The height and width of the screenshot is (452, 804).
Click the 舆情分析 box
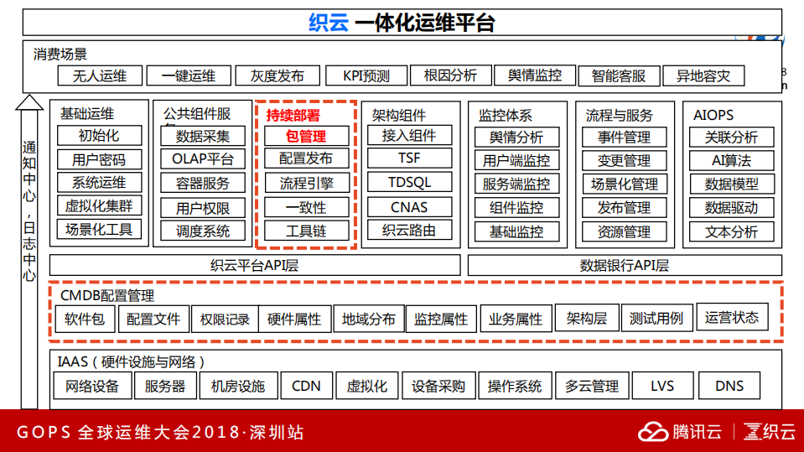[x=516, y=137]
